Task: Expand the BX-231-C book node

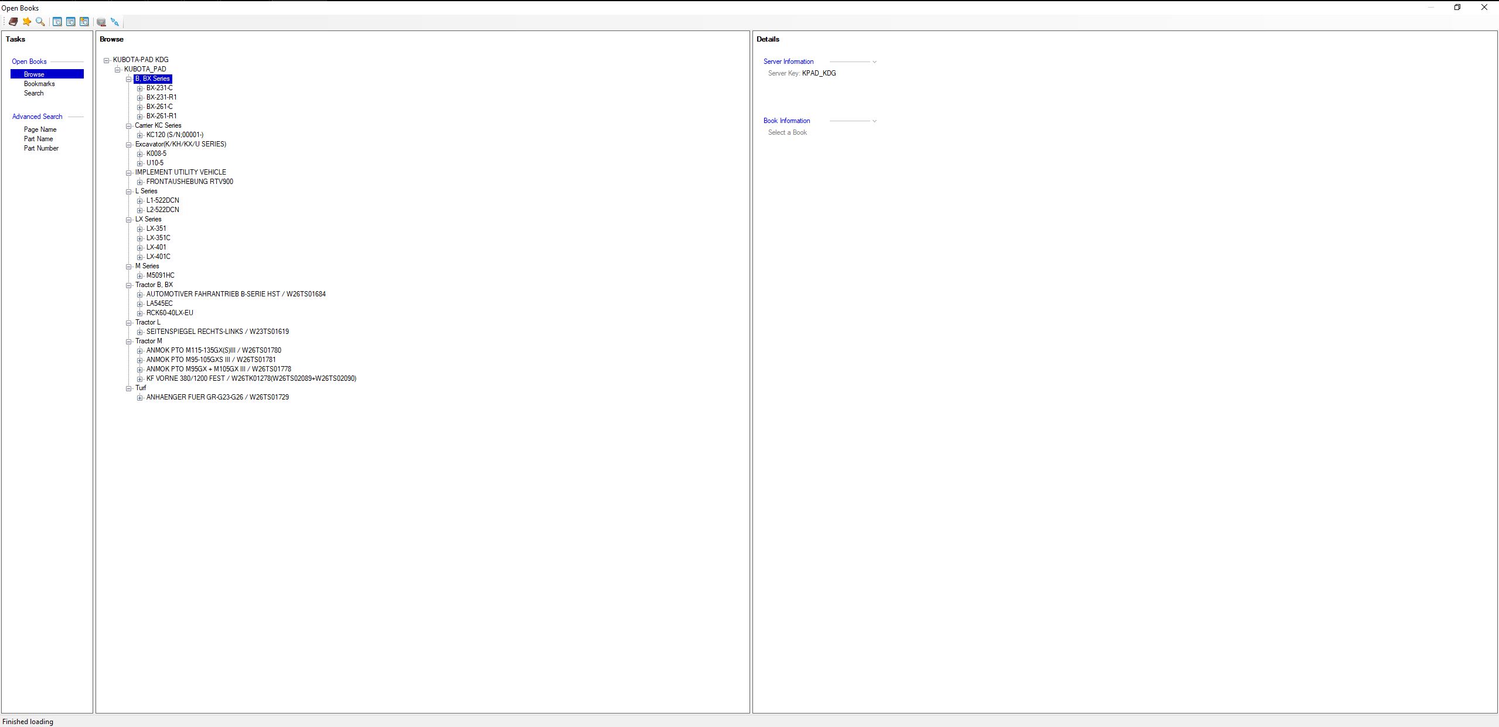Action: coord(140,88)
